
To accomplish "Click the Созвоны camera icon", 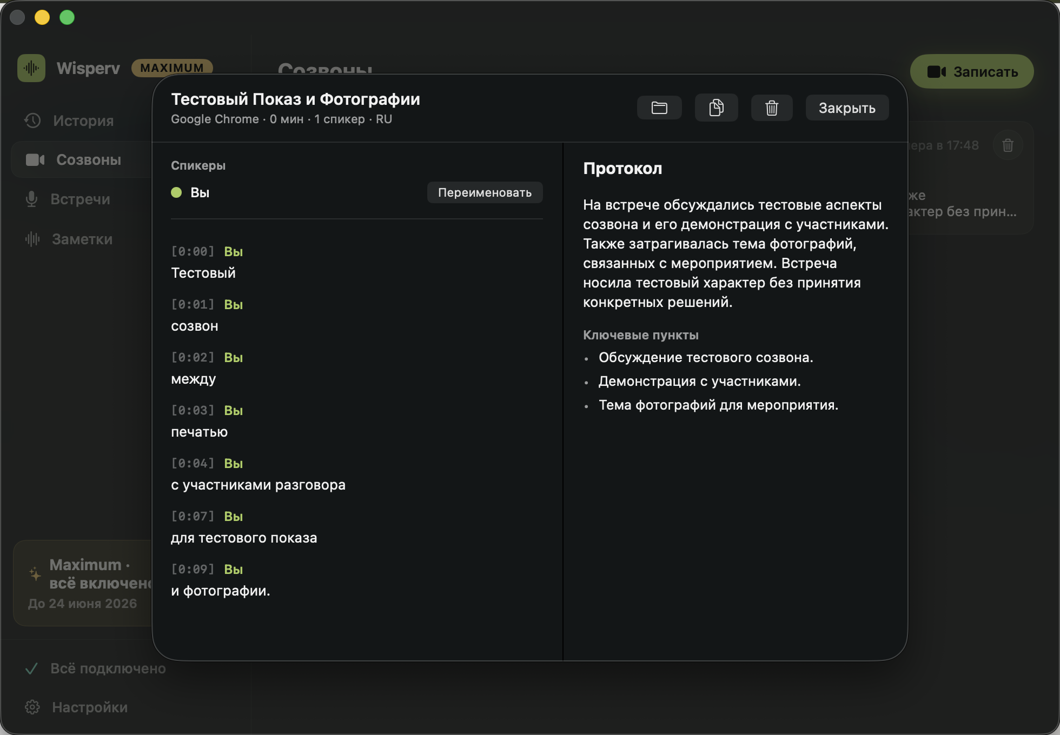I will click(x=35, y=159).
